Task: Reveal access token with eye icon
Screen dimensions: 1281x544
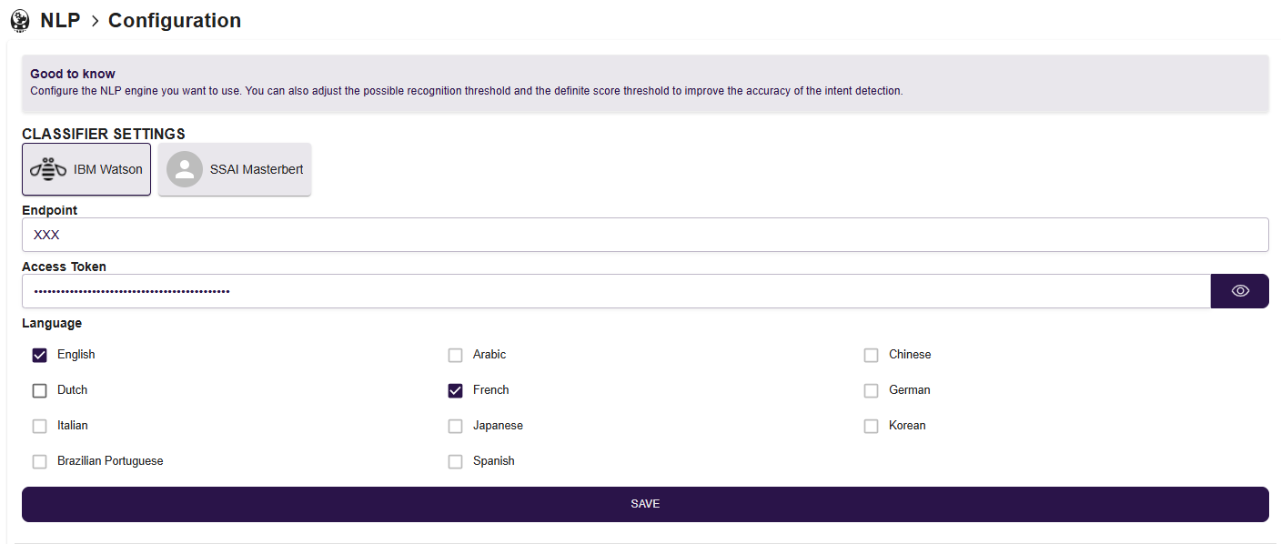Action: [1240, 291]
